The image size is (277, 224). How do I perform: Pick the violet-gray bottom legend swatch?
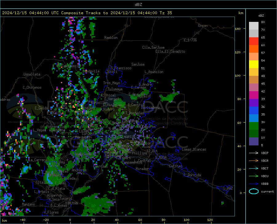(x=254, y=141)
